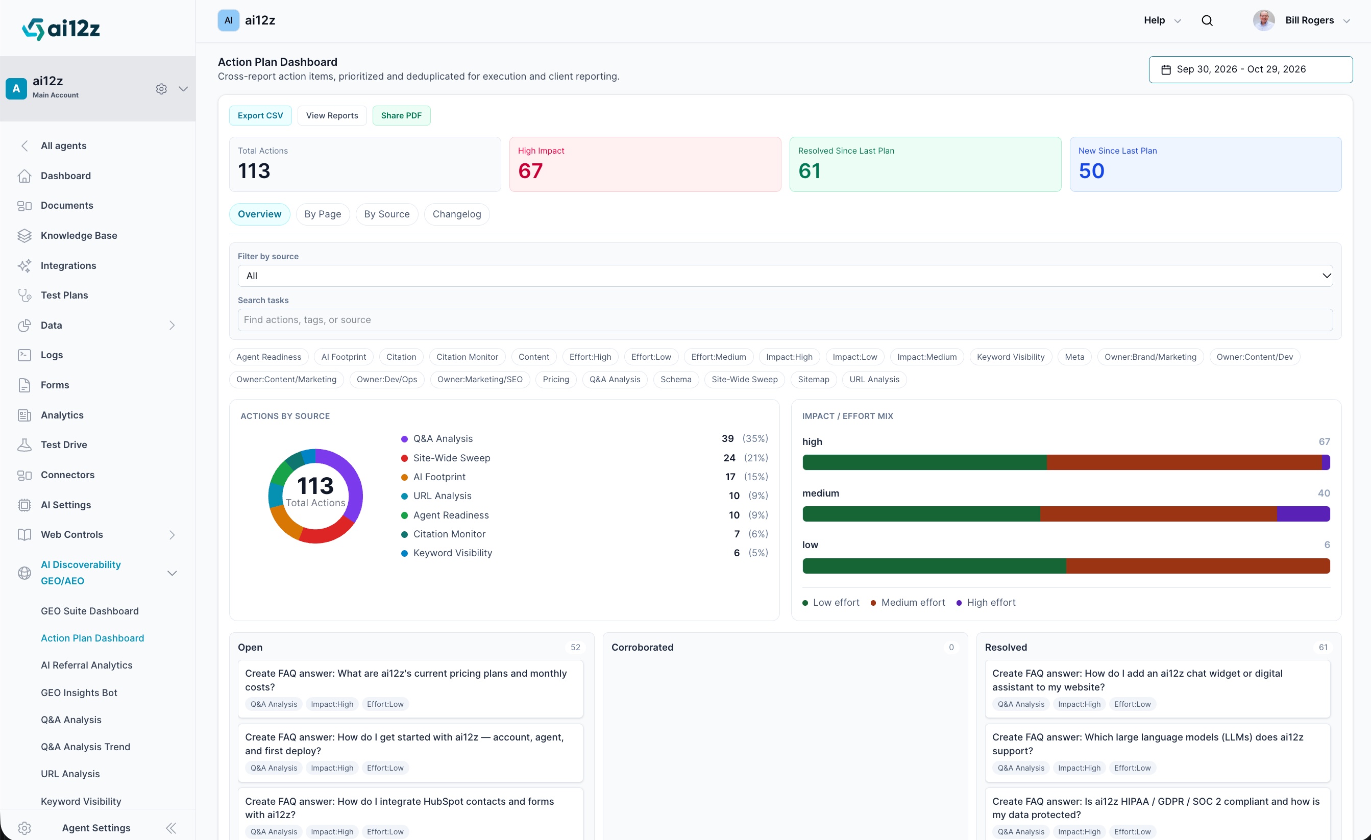
Task: Click the Q&A Analysis purple legend dot
Action: tap(405, 439)
